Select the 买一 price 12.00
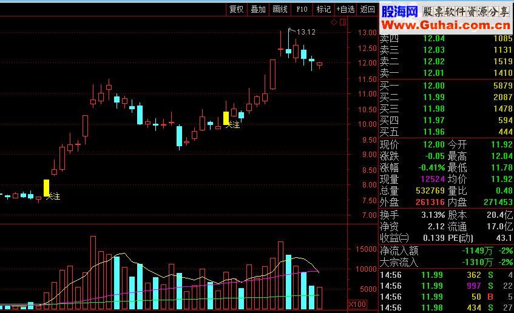The width and height of the screenshot is (514, 313). pos(434,86)
